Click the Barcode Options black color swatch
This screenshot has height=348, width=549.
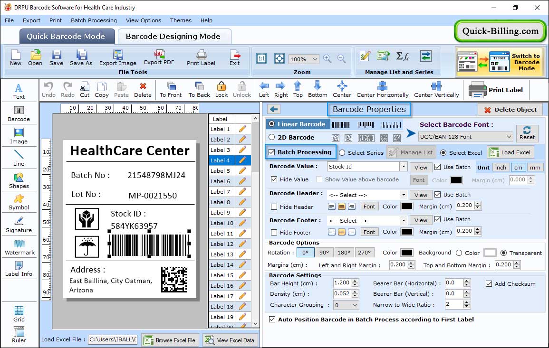point(406,253)
